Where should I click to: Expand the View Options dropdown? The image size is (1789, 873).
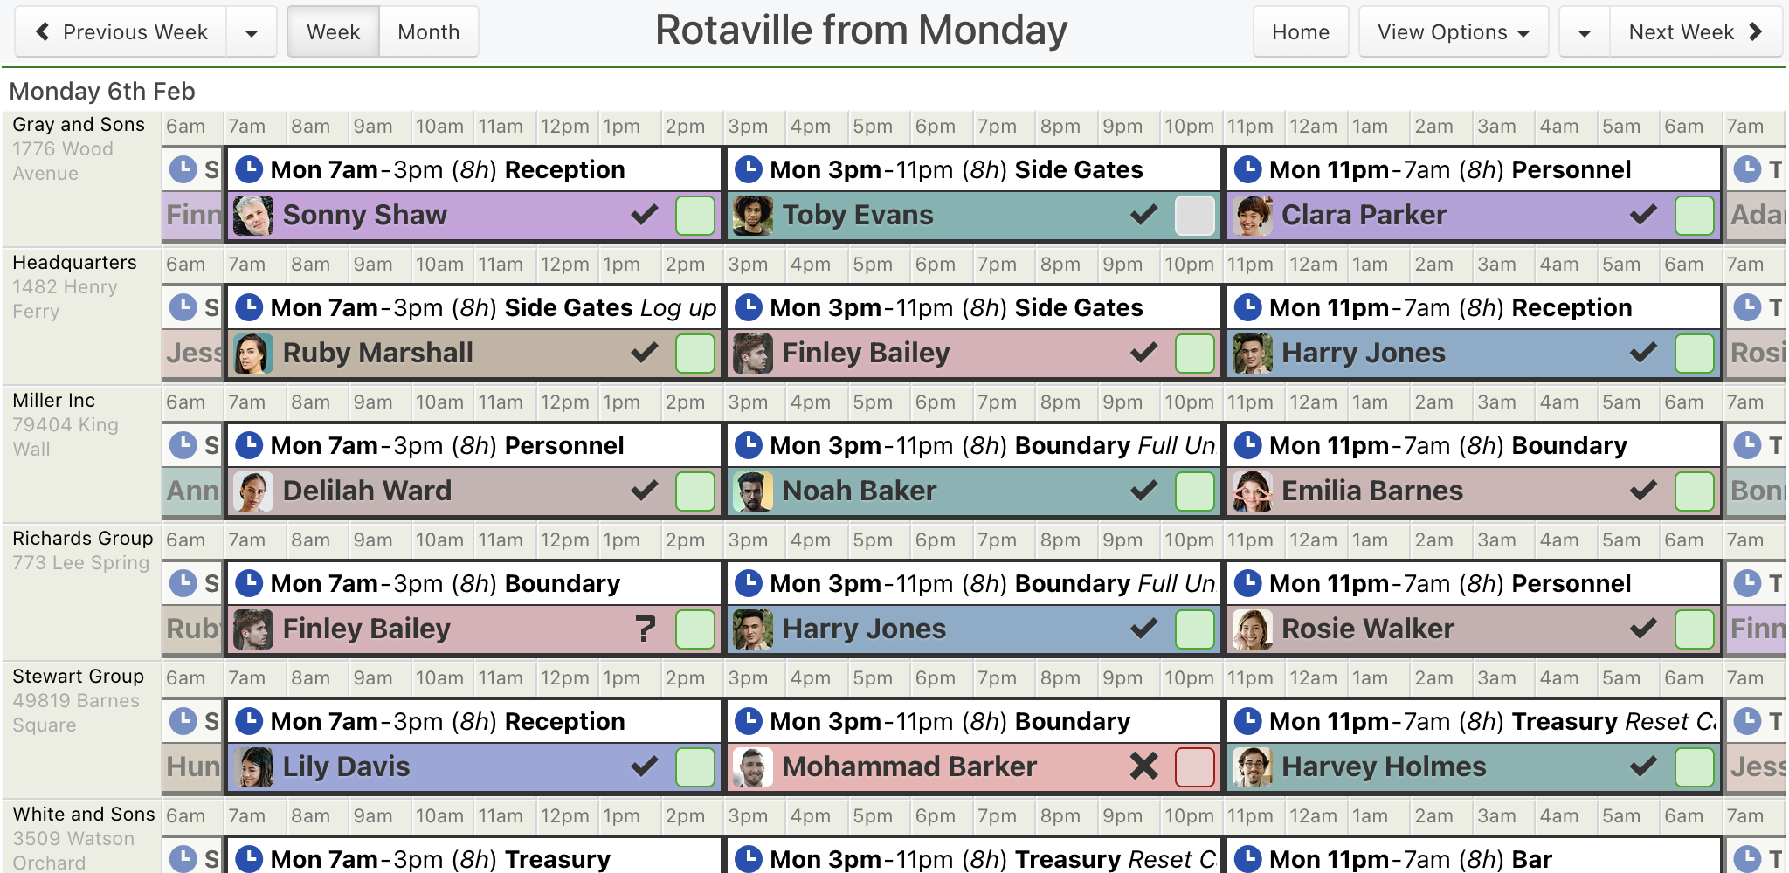tap(1454, 32)
